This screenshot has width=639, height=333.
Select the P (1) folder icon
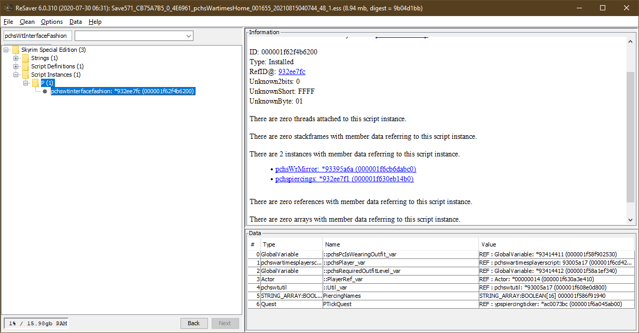pos(35,83)
